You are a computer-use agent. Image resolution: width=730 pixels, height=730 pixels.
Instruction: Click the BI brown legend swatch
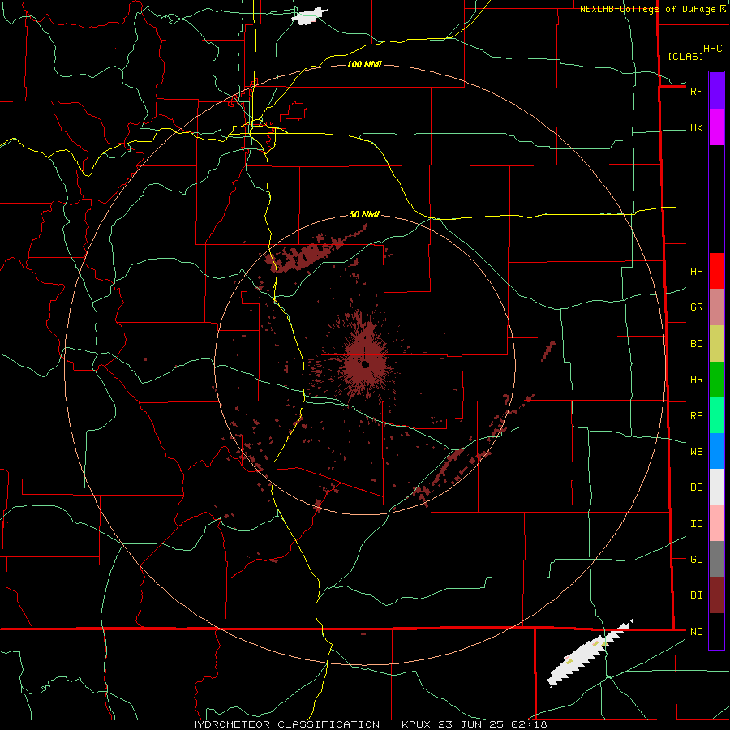tap(716, 595)
